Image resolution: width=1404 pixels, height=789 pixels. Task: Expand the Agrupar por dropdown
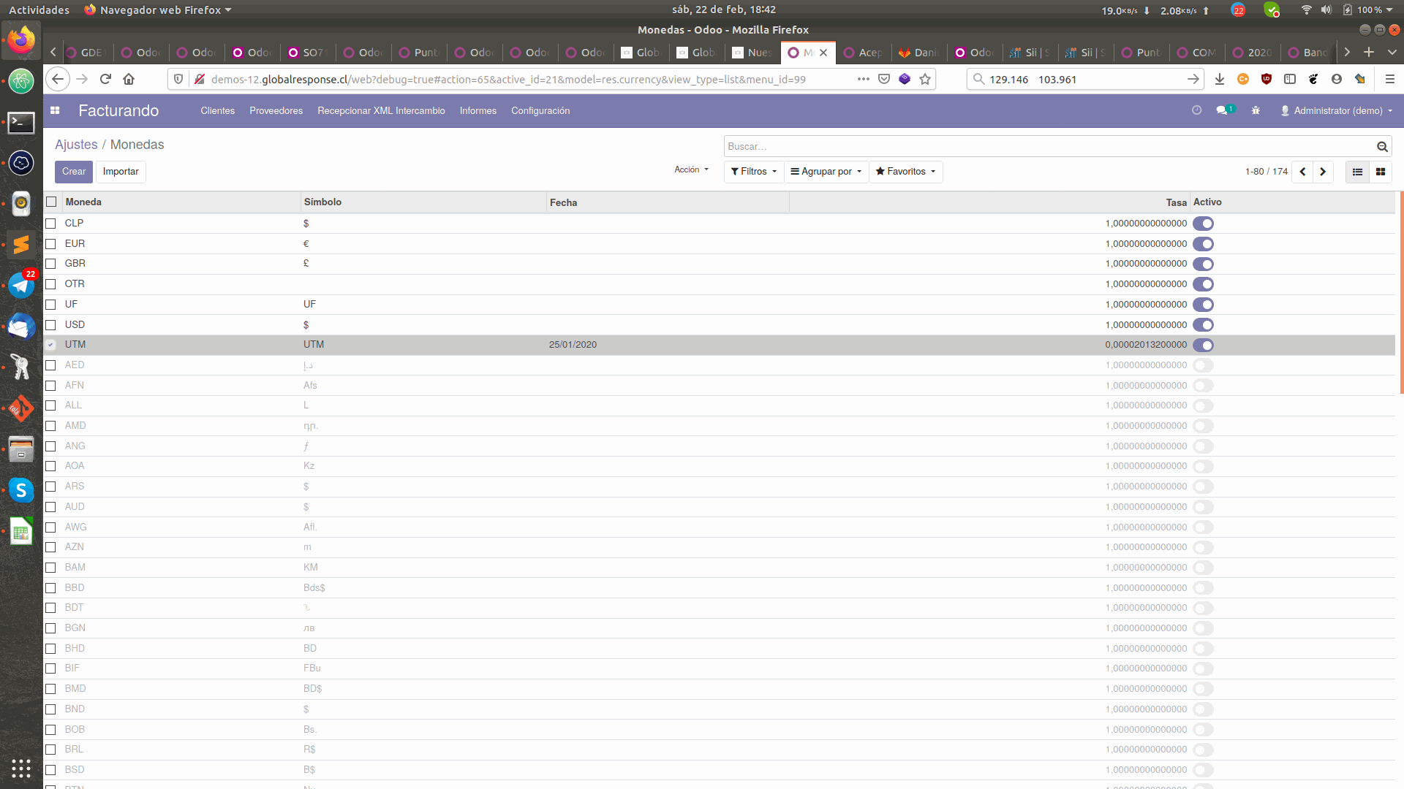(x=826, y=172)
